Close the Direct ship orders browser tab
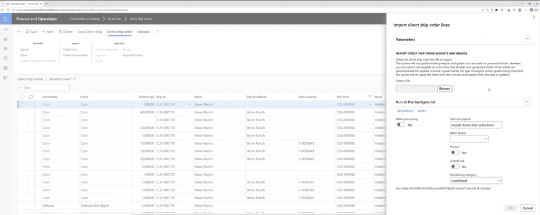The image size is (540, 215). coord(41,4)
